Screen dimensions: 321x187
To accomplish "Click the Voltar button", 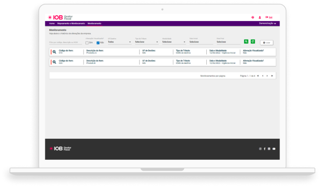I will 267,43.
